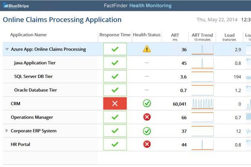This screenshot has width=251, height=167.
Task: Open the CRM ART trend sparkline
Action: point(203,104)
